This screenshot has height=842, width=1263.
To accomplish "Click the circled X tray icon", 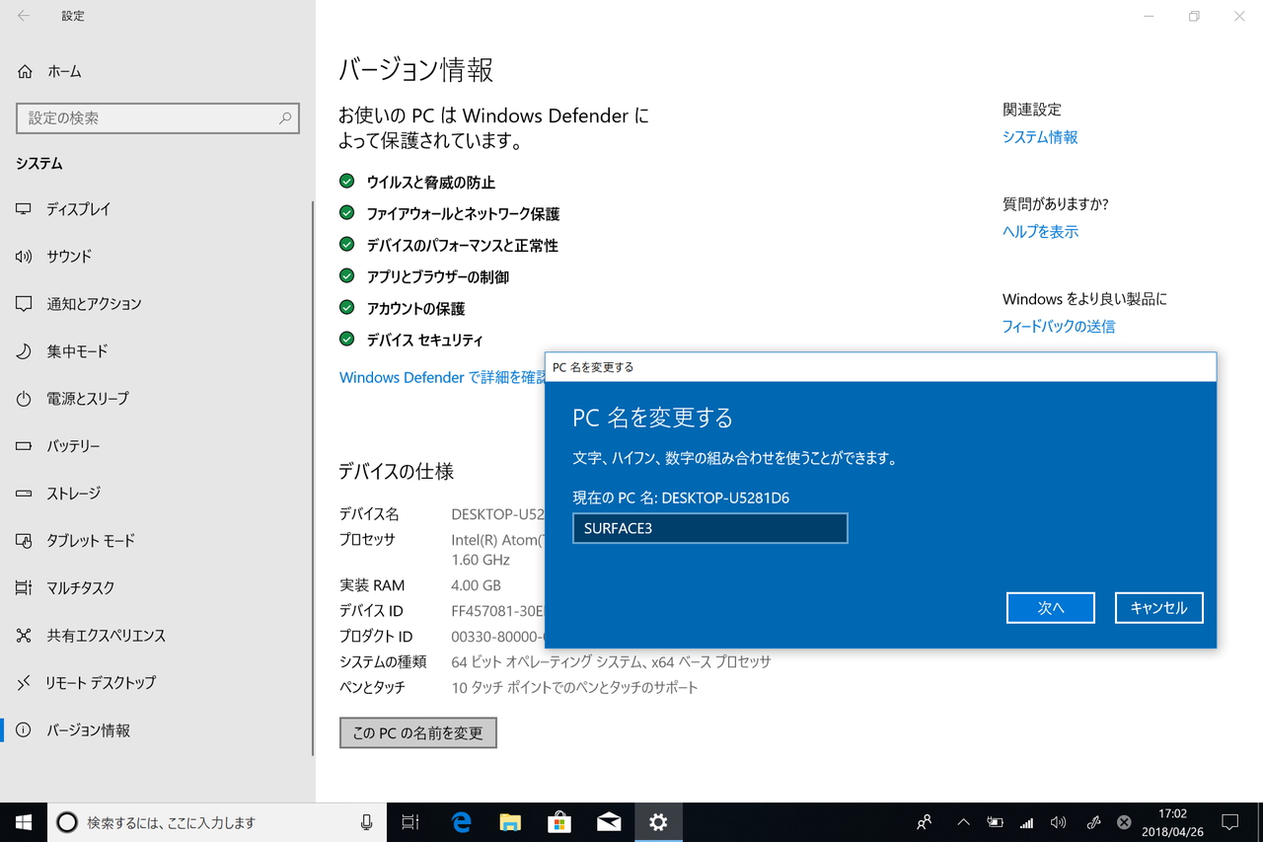I will (x=1124, y=822).
